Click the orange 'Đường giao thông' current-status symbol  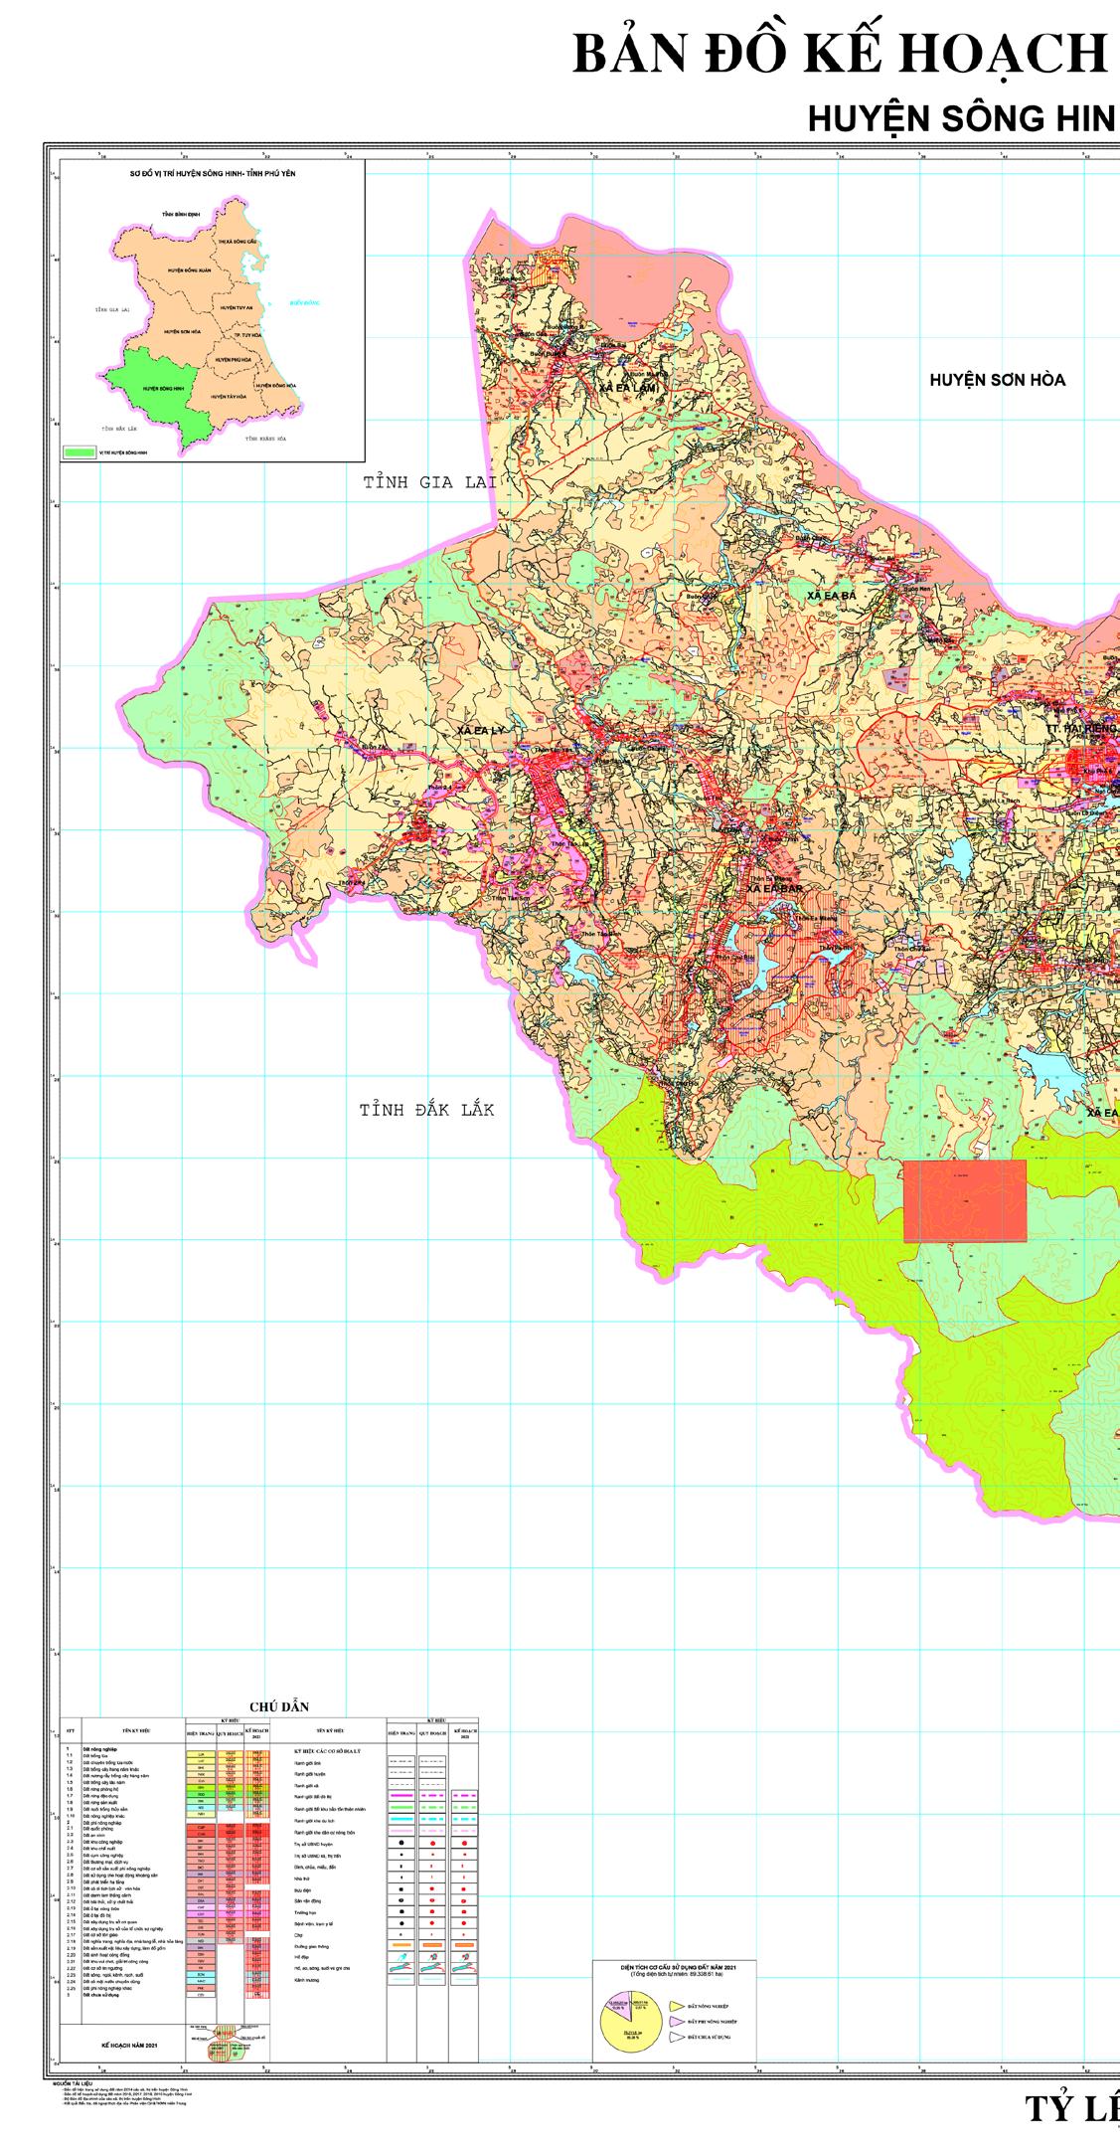(x=401, y=1944)
